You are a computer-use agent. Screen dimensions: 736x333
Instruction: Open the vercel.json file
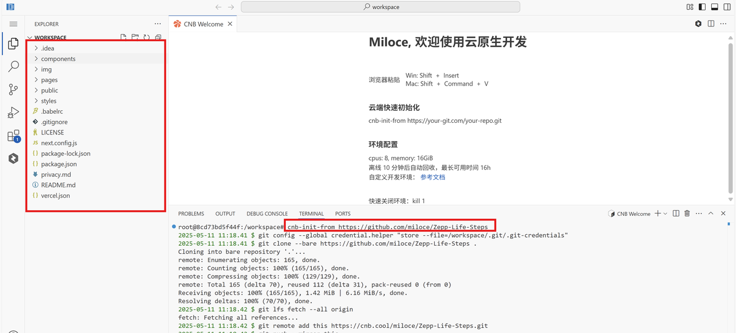(95, 196)
